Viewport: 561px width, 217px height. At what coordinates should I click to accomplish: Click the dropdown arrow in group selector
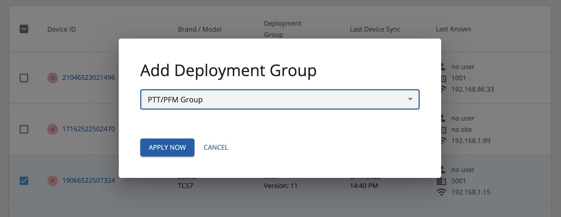pos(410,99)
